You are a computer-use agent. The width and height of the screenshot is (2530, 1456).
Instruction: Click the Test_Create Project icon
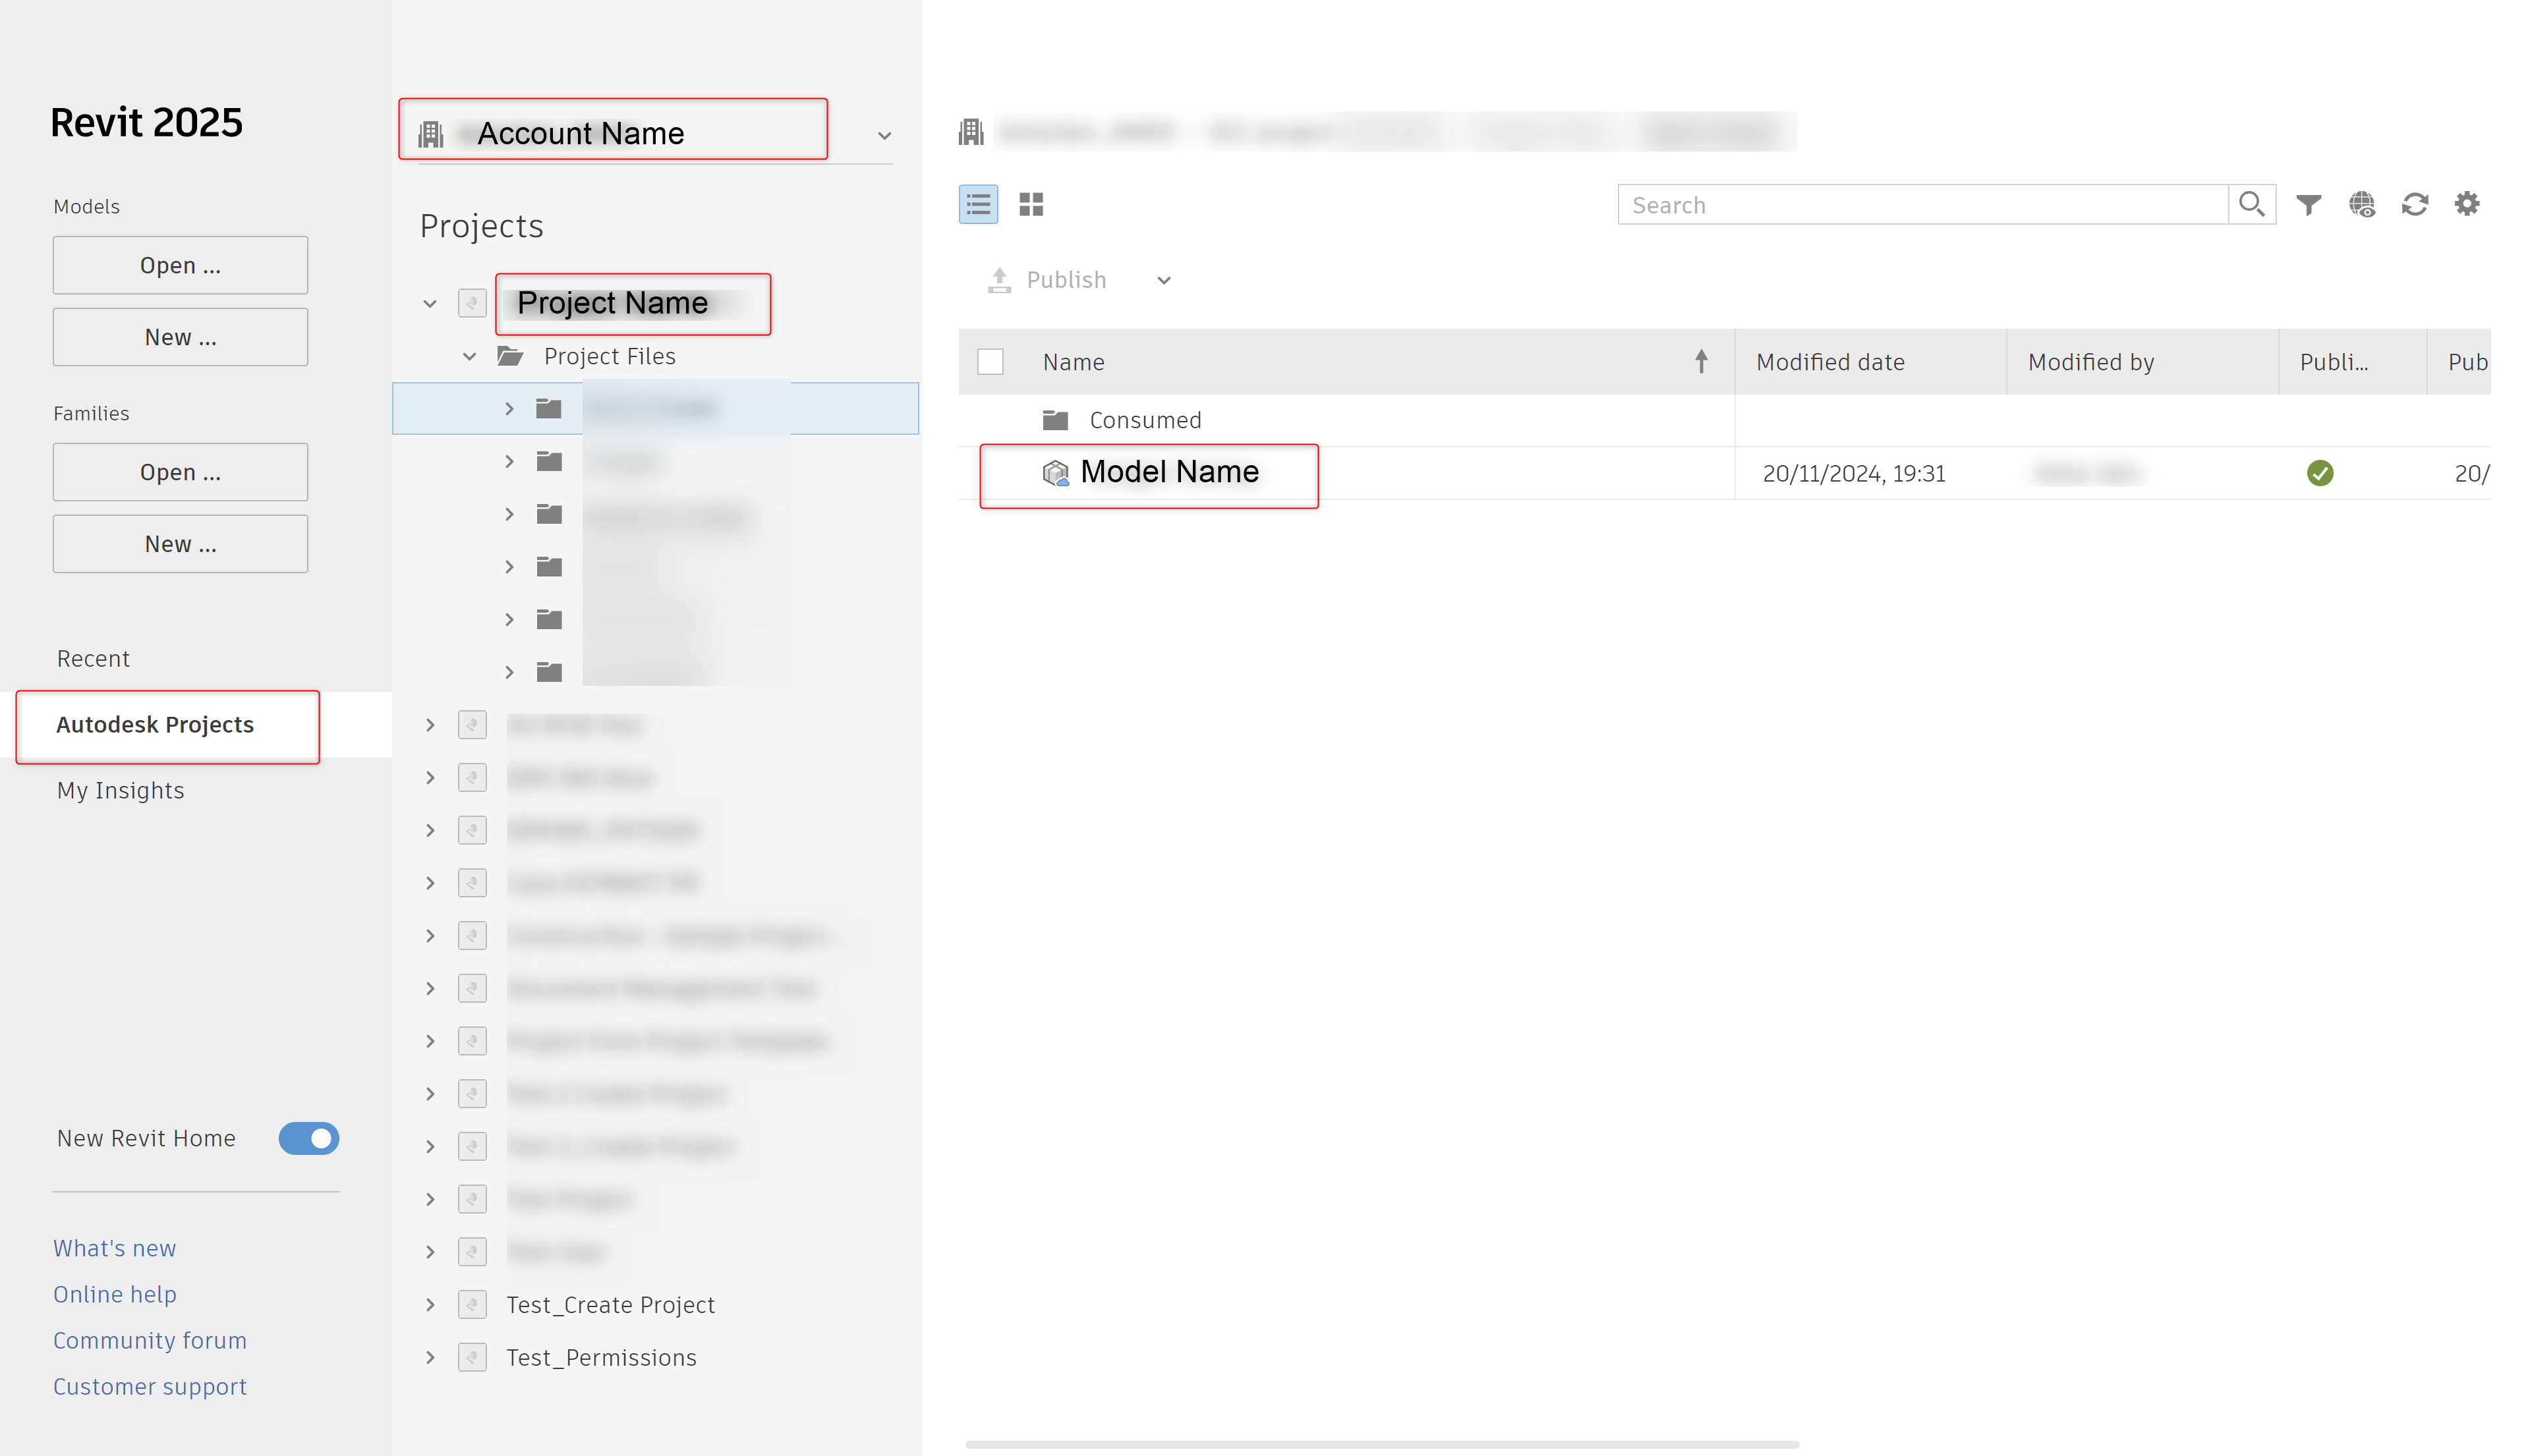tap(472, 1304)
